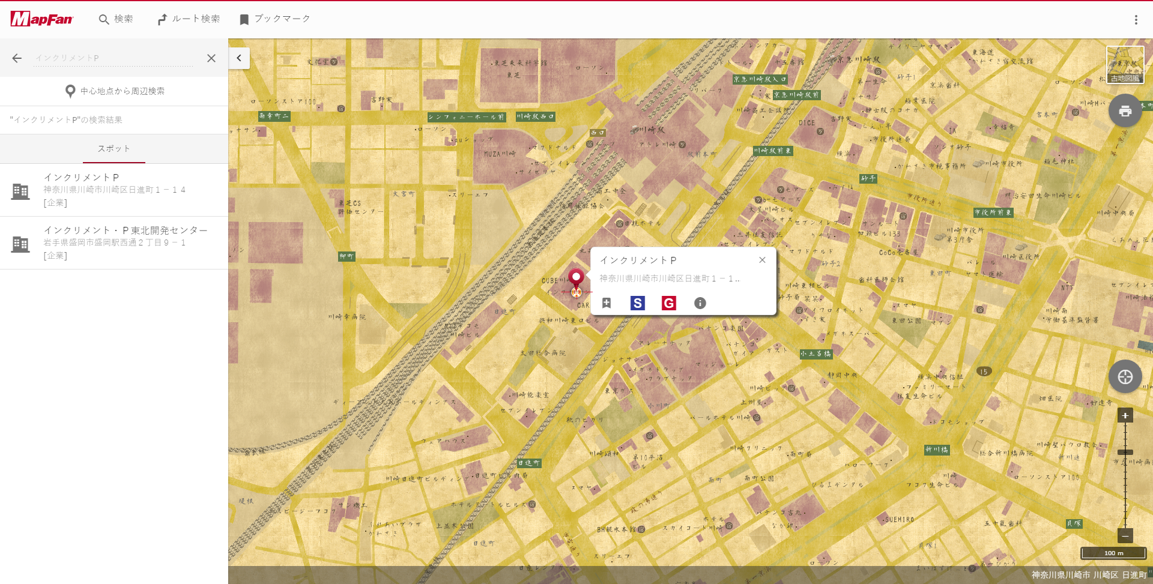Click the MapFan logo
The width and height of the screenshot is (1153, 584).
(41, 19)
